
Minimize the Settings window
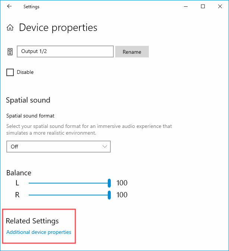click(x=186, y=7)
